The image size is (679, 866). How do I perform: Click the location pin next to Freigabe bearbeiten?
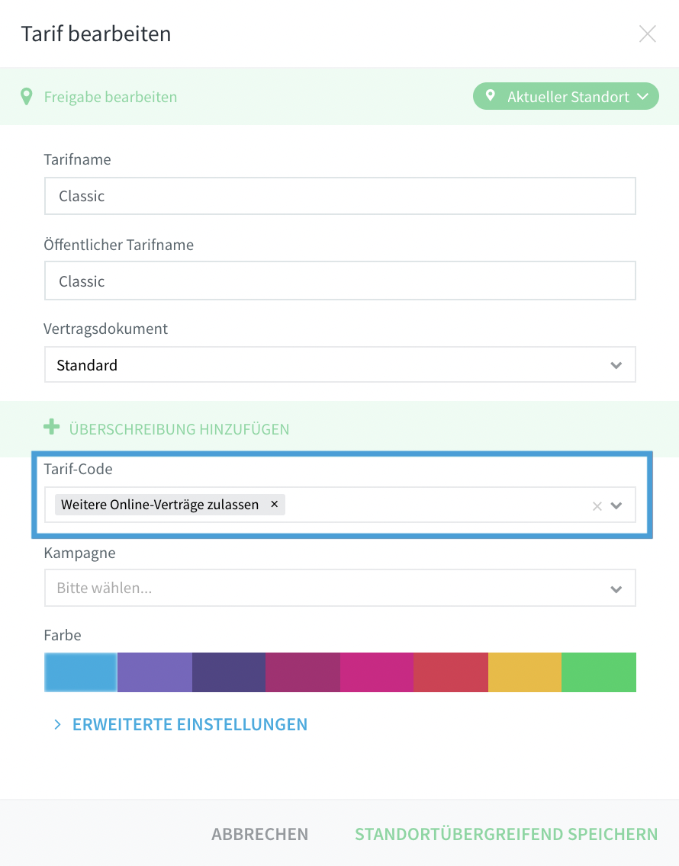(26, 97)
